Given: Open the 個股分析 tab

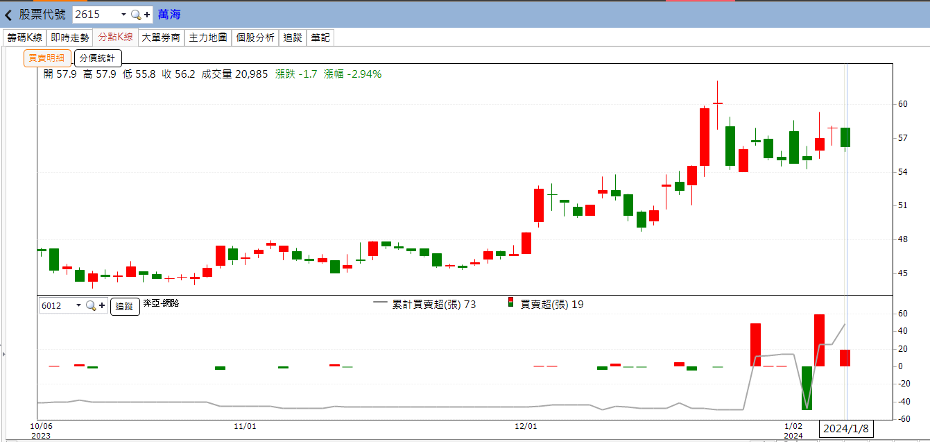Looking at the screenshot, I should (255, 37).
